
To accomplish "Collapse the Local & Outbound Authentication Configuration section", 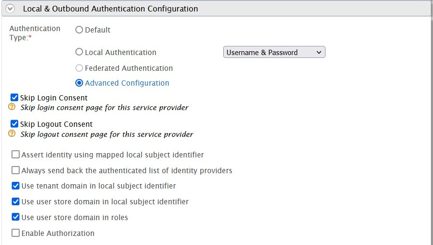I will click(x=10, y=9).
